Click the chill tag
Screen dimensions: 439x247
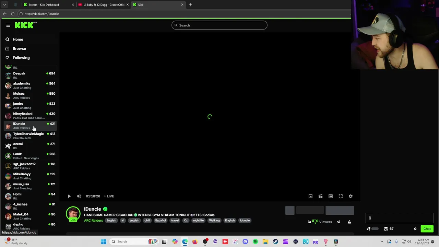(147, 221)
